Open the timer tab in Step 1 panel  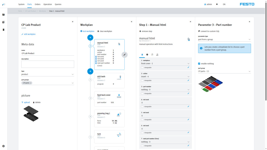[x=152, y=55]
